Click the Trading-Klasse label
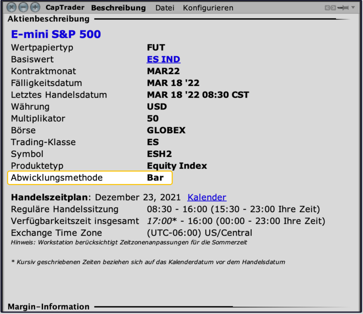The image size is (363, 314). [x=43, y=142]
